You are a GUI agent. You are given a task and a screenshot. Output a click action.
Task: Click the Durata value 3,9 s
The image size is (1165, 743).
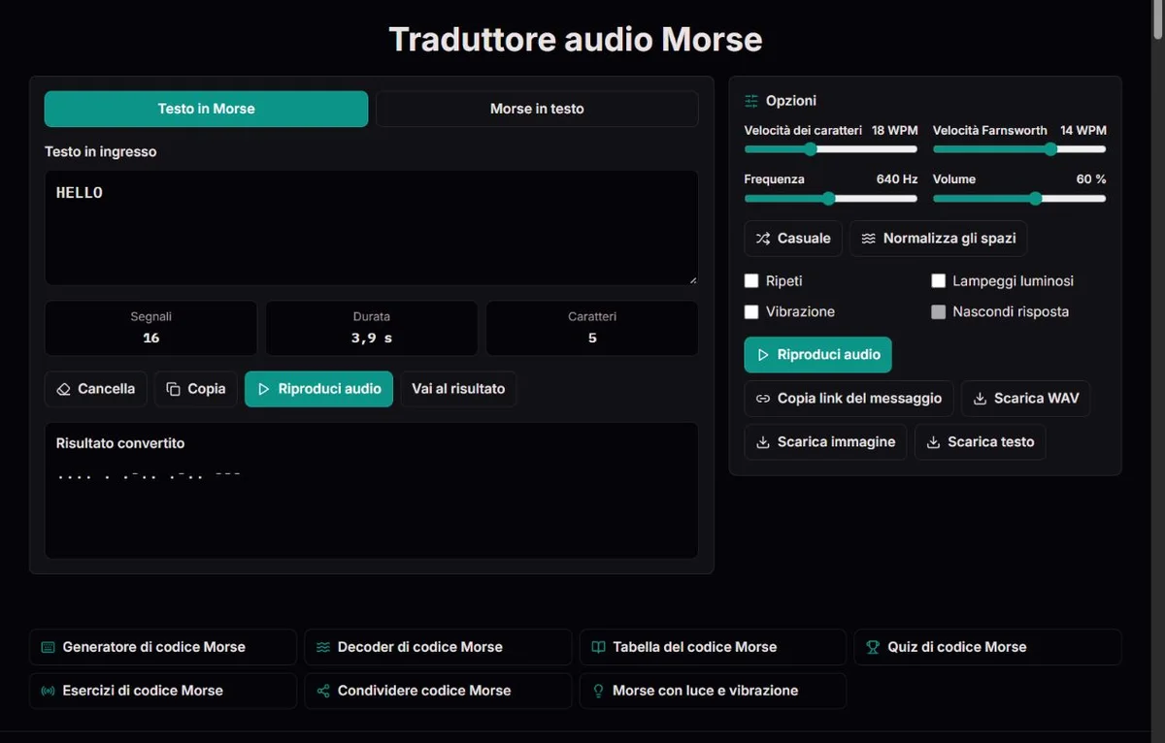pos(372,339)
